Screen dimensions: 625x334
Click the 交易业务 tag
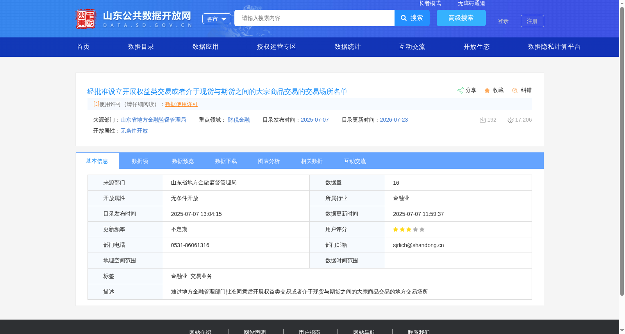pos(201,276)
